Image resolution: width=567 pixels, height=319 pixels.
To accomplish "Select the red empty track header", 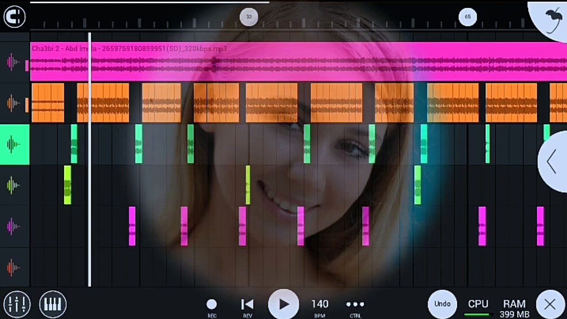I will click(x=15, y=268).
